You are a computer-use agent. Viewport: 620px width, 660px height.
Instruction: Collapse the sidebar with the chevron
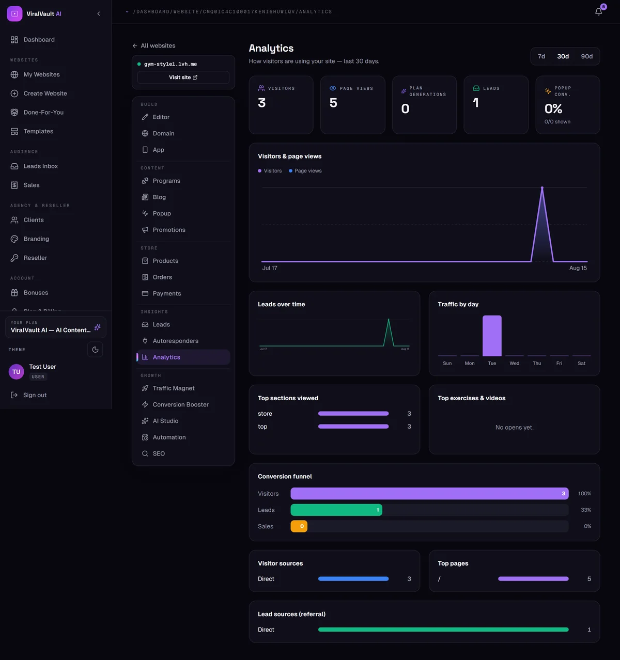[99, 14]
